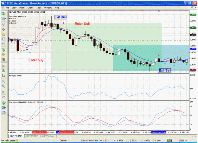Toggle the Market Watch window icon
The height and width of the screenshot is (143, 198).
pos(3,25)
